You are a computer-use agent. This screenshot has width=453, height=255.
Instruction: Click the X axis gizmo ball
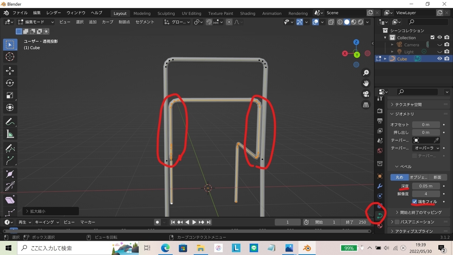345,54
